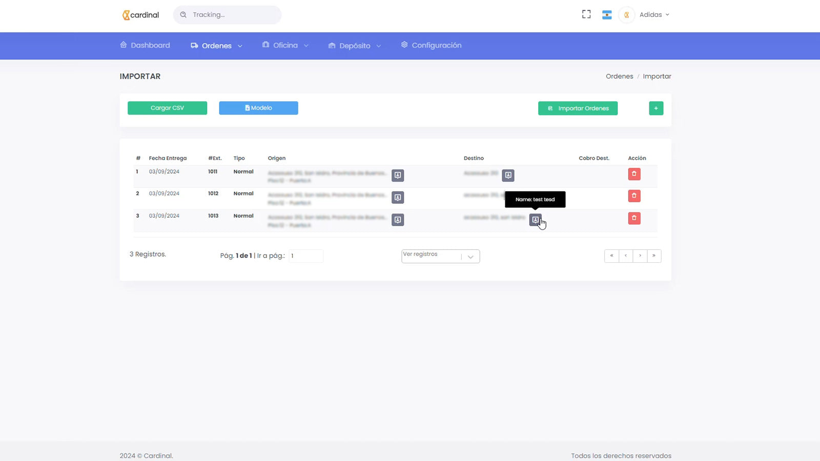Click the Ir a pág. page number field

click(x=305, y=256)
